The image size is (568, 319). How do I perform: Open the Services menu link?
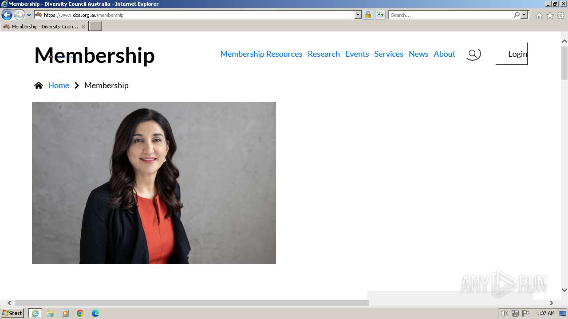[389, 54]
